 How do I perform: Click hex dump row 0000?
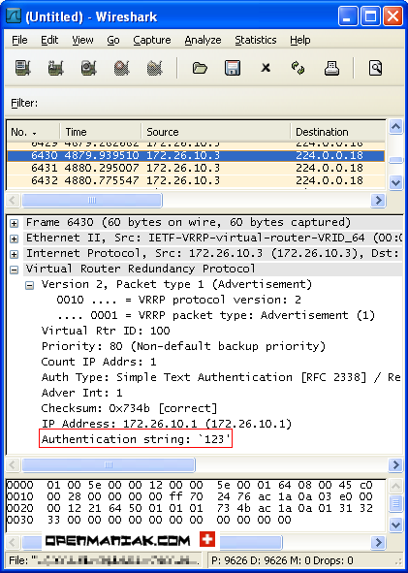[190, 486]
